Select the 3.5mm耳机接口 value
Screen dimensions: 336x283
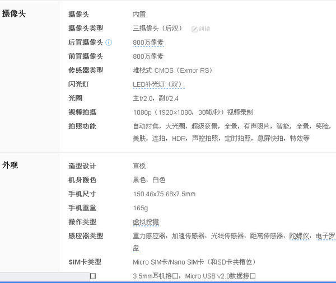pos(156,276)
